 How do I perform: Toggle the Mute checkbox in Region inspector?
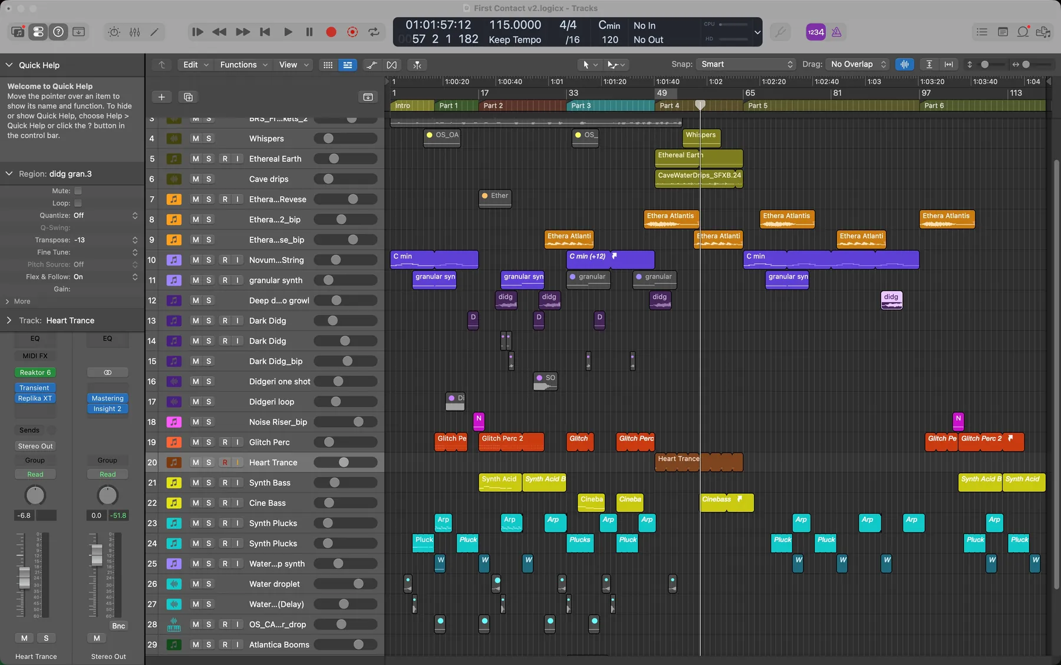[x=78, y=191]
